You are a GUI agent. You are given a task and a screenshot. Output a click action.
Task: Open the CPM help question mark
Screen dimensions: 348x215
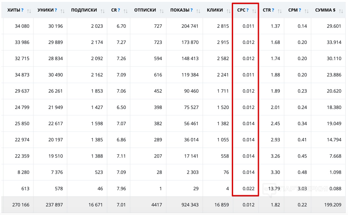click(x=300, y=10)
